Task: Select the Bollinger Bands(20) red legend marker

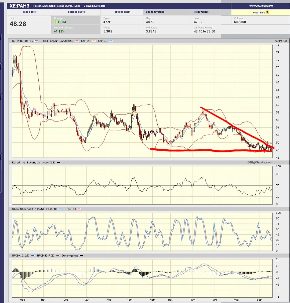Action: click(77, 41)
